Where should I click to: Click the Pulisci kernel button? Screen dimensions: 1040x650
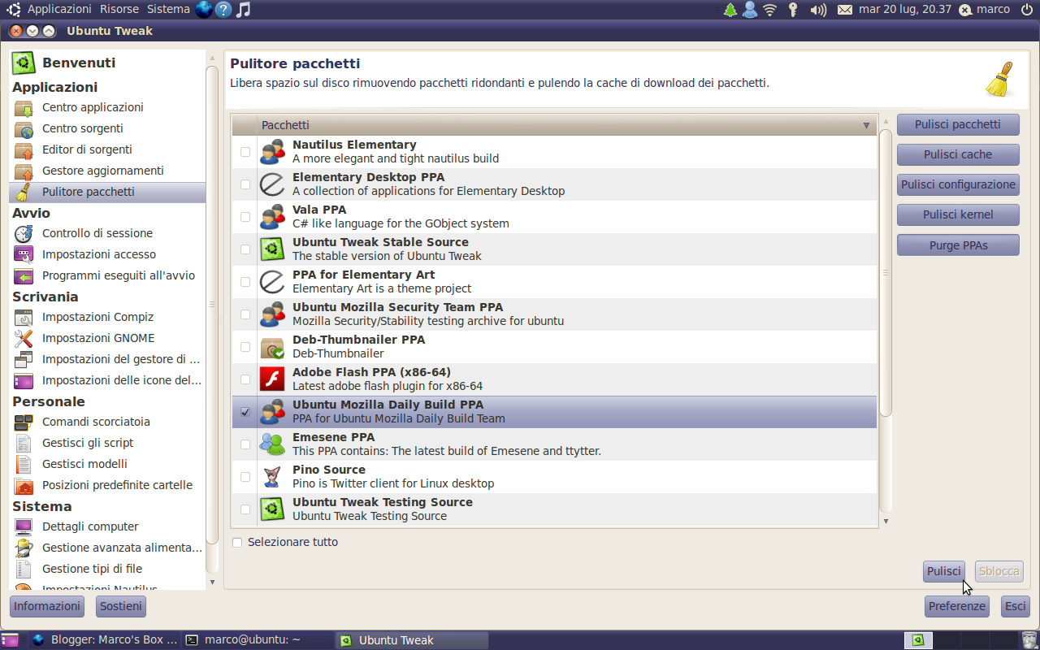point(958,214)
